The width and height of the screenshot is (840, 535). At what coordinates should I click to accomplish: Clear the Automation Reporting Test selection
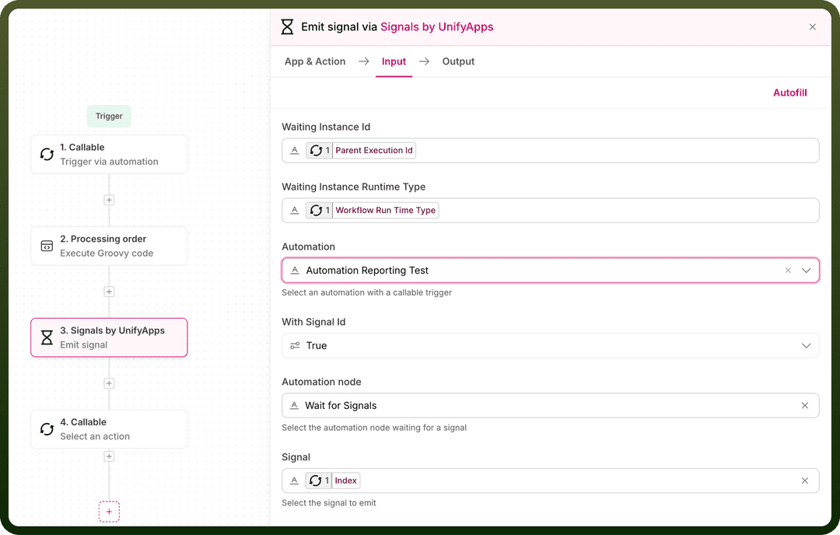tap(788, 271)
